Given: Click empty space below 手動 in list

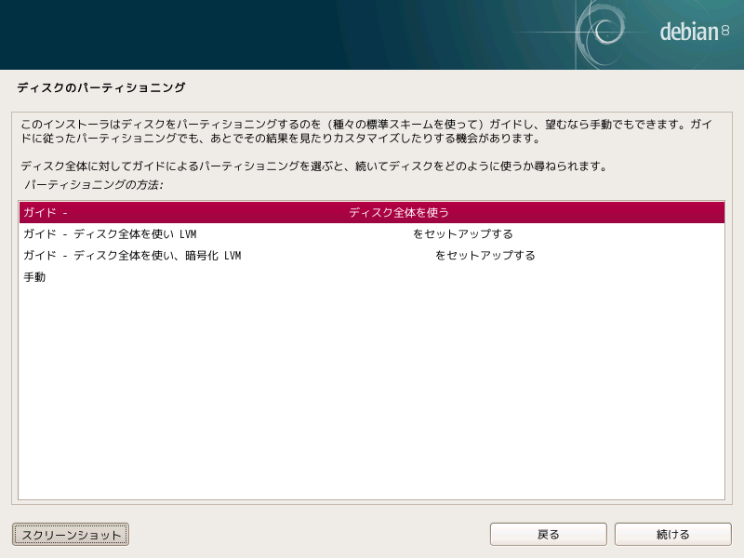Looking at the screenshot, I should click(372, 391).
